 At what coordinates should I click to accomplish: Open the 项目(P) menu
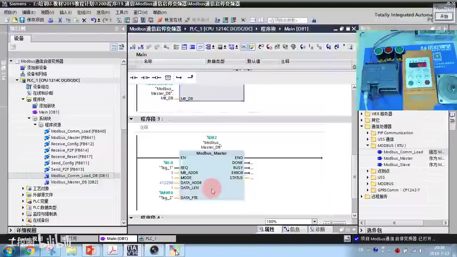coord(10,12)
